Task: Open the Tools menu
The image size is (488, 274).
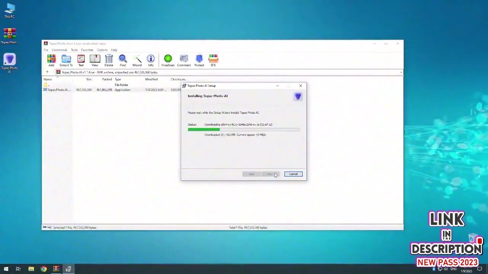Action: click(74, 50)
